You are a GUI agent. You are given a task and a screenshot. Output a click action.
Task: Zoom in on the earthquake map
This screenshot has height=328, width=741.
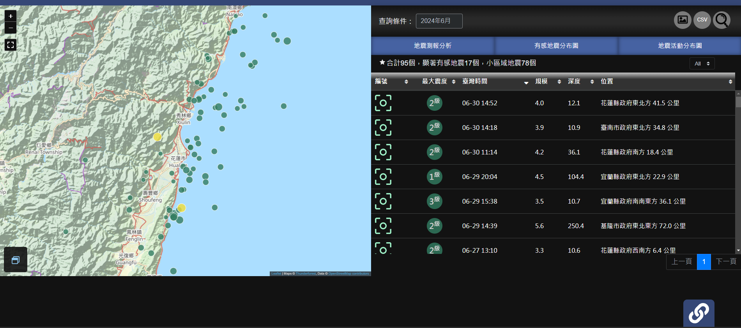pos(11,16)
